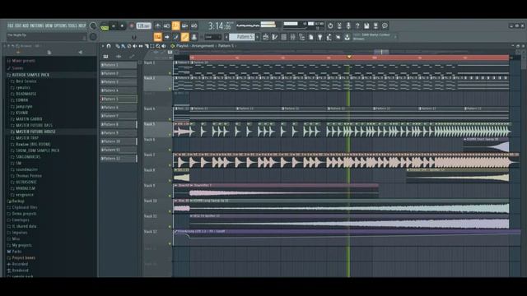This screenshot has width=527, height=296.
Task: Toggle the loop recording icon
Action: point(194,25)
